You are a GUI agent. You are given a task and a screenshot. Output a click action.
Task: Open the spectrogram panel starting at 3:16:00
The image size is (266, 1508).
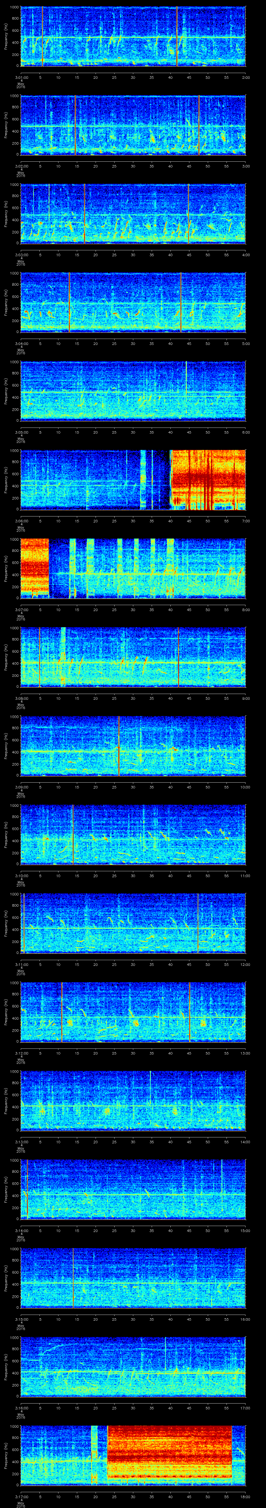133,1366
